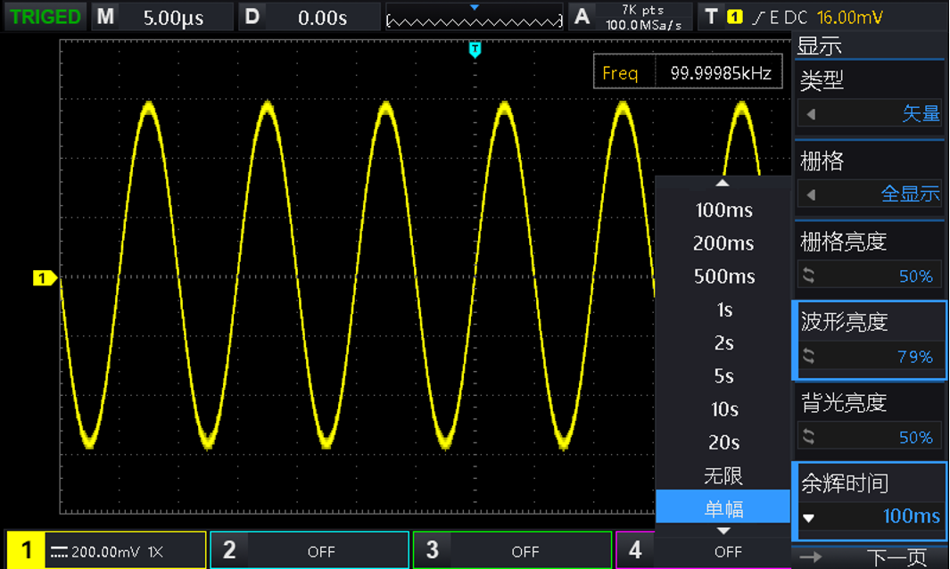Toggle channel 1 200.00mV box
950x569 pixels.
point(106,550)
